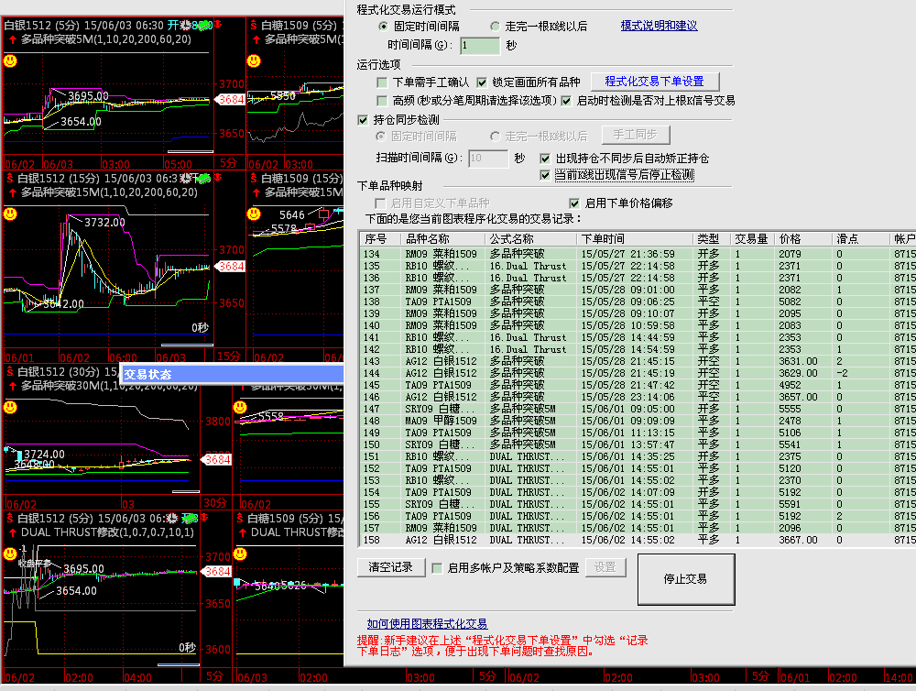
Task: Click red S icon before 白银1512 (30分)
Action: [x=10, y=372]
